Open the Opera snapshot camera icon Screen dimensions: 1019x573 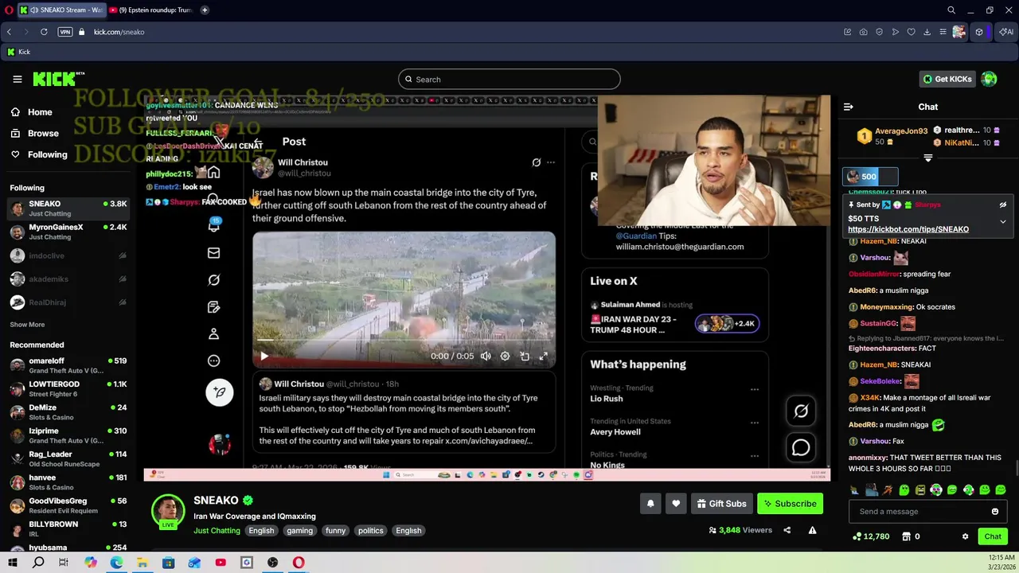point(864,32)
